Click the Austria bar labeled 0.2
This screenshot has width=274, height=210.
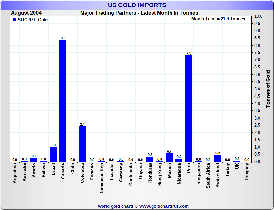tap(34, 160)
